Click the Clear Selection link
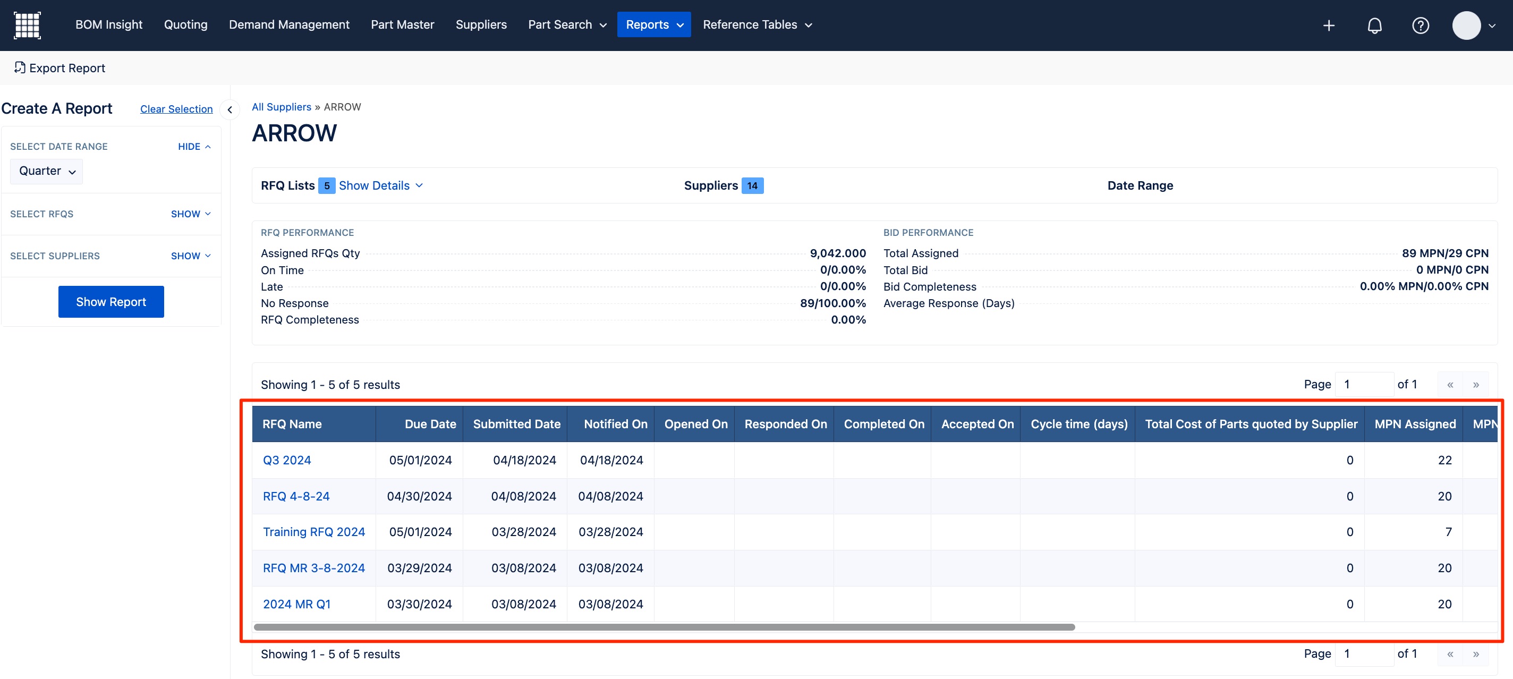The image size is (1513, 679). [176, 109]
